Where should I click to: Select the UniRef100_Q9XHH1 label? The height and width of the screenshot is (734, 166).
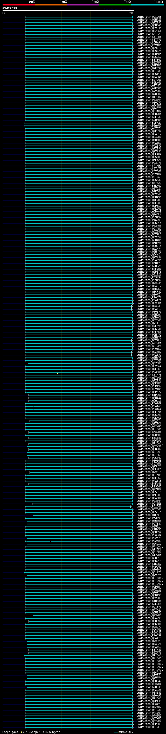(x=149, y=303)
